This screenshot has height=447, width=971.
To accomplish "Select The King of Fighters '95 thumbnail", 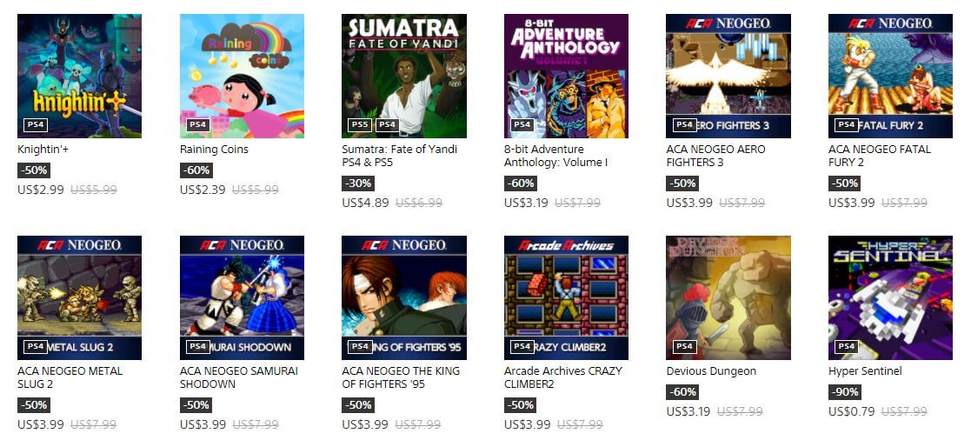I will (x=403, y=297).
